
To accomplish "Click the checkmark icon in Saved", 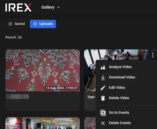I will tap(10, 24).
